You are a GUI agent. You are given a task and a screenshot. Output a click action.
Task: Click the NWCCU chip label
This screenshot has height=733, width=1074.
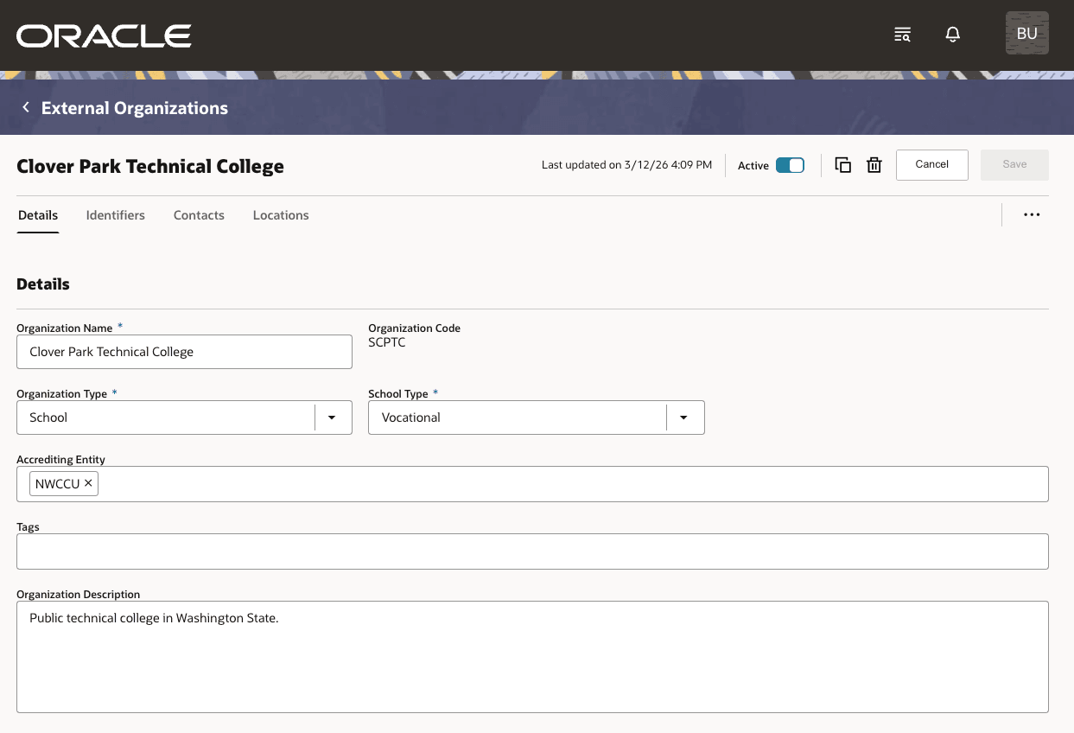tap(58, 484)
